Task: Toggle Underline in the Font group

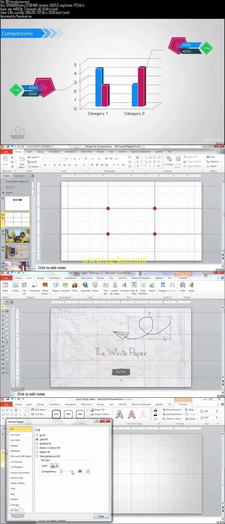Action: [x=54, y=165]
